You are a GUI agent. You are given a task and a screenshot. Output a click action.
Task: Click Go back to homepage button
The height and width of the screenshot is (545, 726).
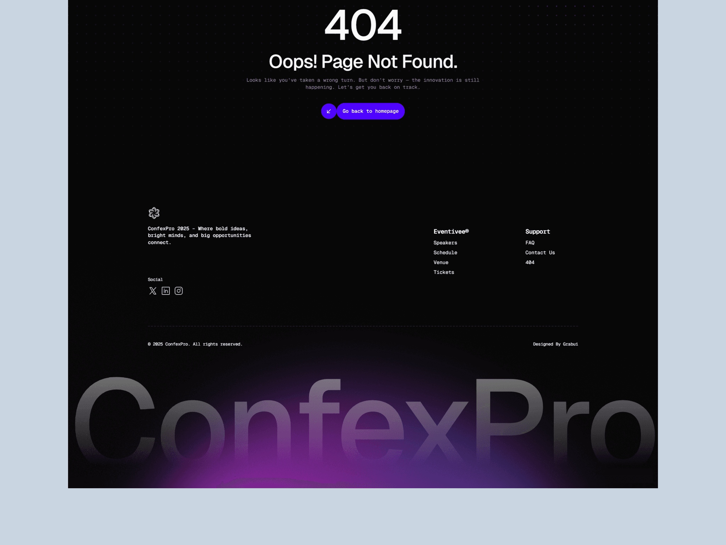pyautogui.click(x=370, y=111)
